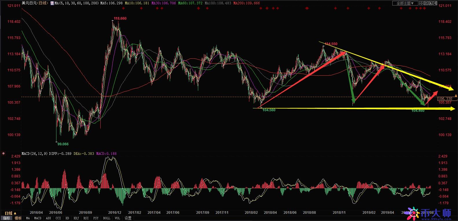Click the 99.066 low price label
458x221 pixels.
tap(63, 144)
